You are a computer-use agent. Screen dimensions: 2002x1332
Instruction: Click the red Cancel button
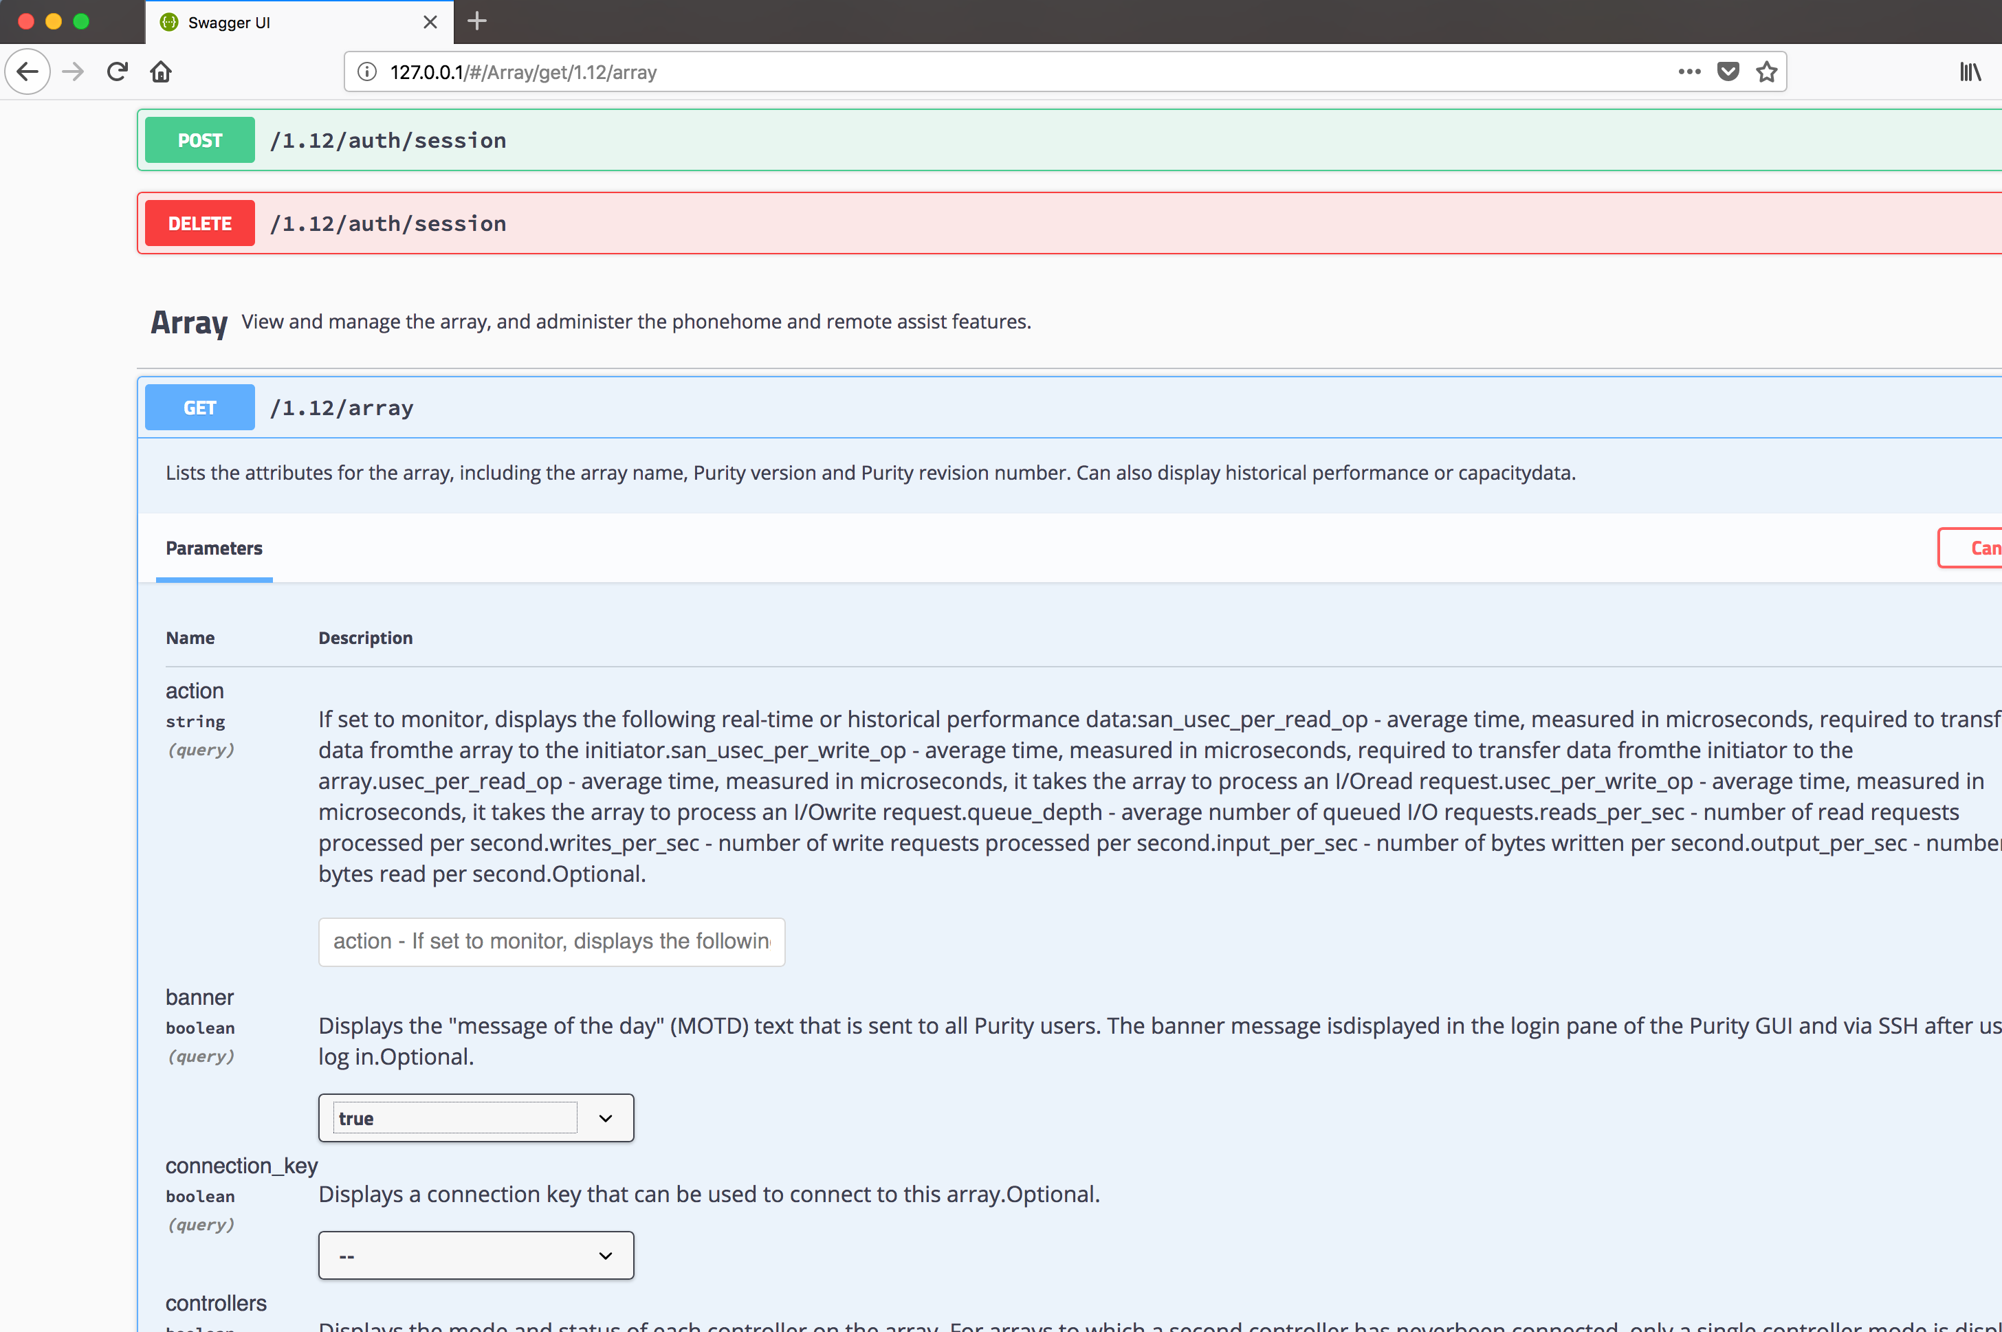[1980, 548]
